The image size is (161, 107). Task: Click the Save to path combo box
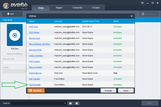click(x=39, y=103)
